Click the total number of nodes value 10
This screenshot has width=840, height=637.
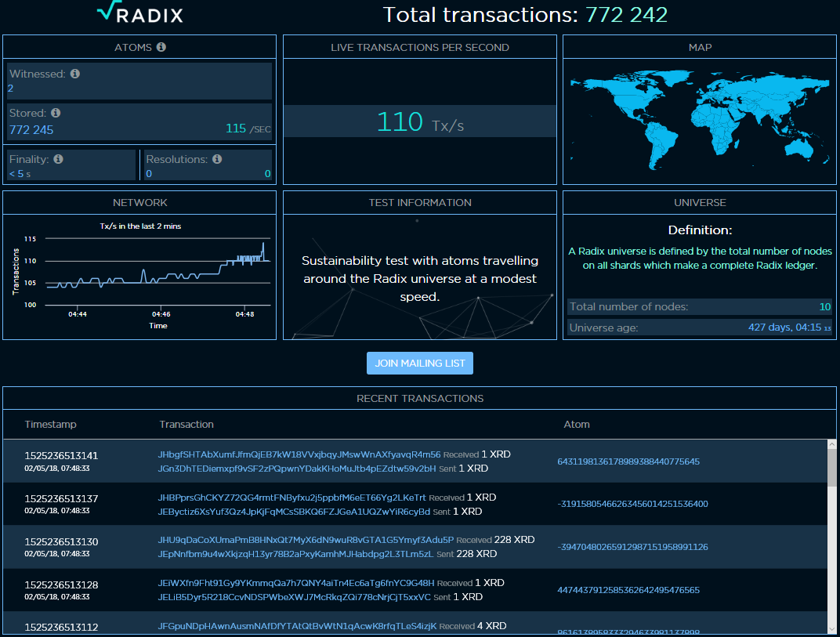[825, 307]
